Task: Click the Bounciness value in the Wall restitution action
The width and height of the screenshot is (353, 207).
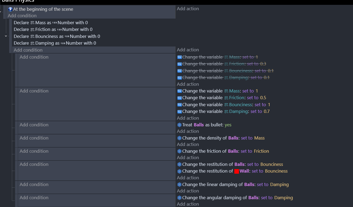Action: point(276,171)
